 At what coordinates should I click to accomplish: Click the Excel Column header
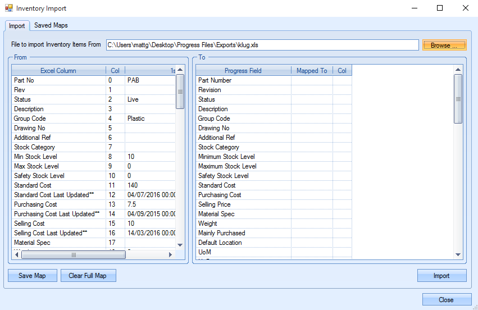(58, 71)
